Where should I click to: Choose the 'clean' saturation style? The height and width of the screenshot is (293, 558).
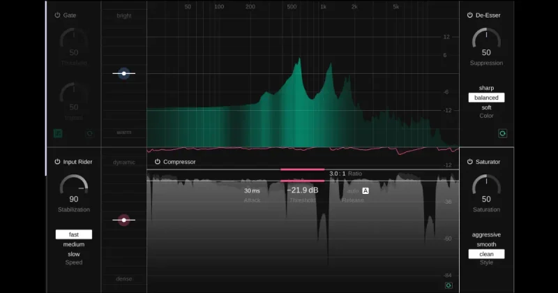[x=486, y=254]
